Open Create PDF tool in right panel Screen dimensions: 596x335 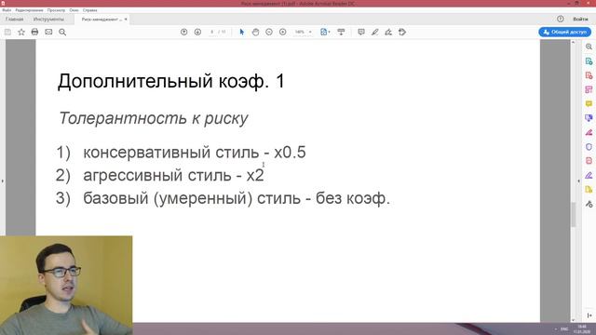pyautogui.click(x=589, y=75)
